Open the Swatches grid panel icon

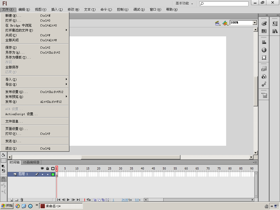click(x=264, y=31)
